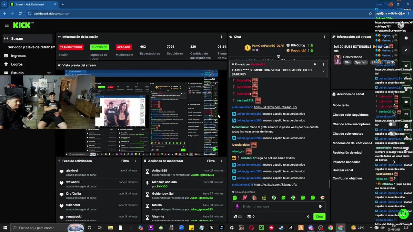
Task: Open Google Chrome from the taskbar
Action: pos(331,228)
